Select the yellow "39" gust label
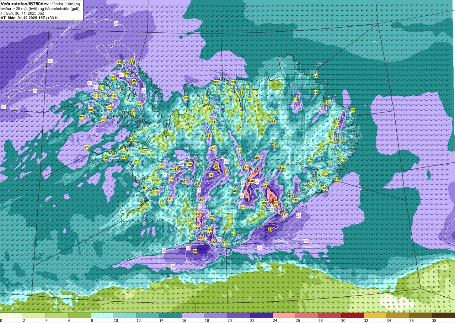The height and width of the screenshot is (323, 455). [214, 122]
